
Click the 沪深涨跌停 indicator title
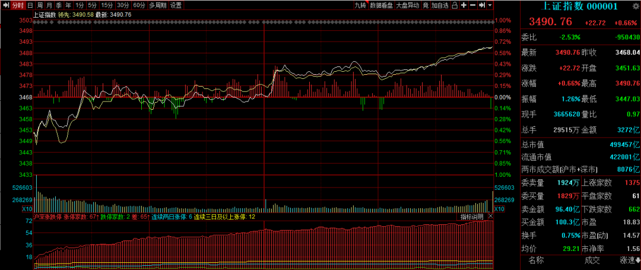pos(47,217)
